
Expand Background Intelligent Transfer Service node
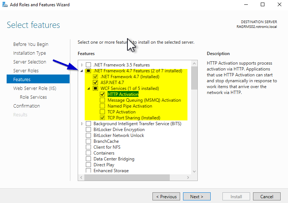(x=82, y=124)
